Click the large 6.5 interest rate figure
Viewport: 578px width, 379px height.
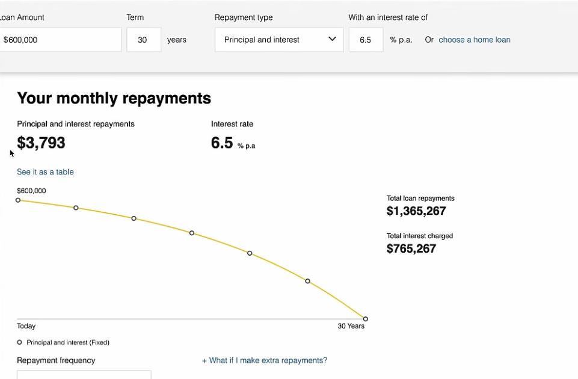click(222, 143)
